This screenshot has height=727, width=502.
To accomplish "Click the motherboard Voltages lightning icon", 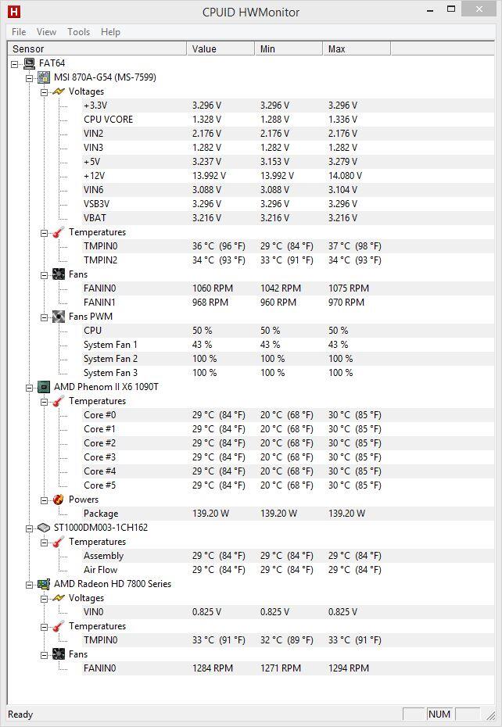I will [59, 91].
